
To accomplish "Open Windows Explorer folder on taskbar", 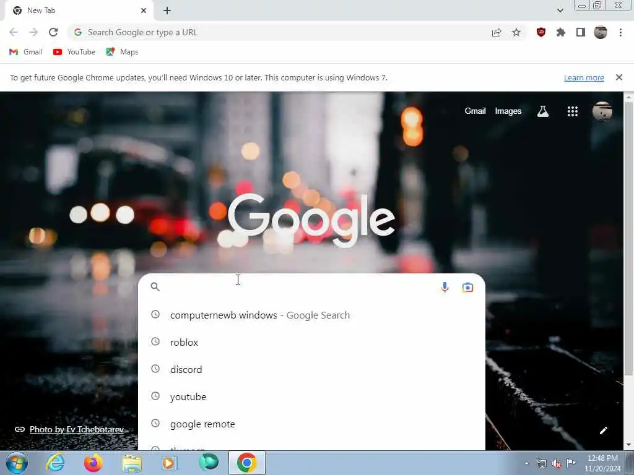I will (132, 463).
